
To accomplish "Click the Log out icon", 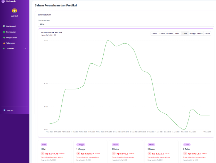I will tap(4, 110).
